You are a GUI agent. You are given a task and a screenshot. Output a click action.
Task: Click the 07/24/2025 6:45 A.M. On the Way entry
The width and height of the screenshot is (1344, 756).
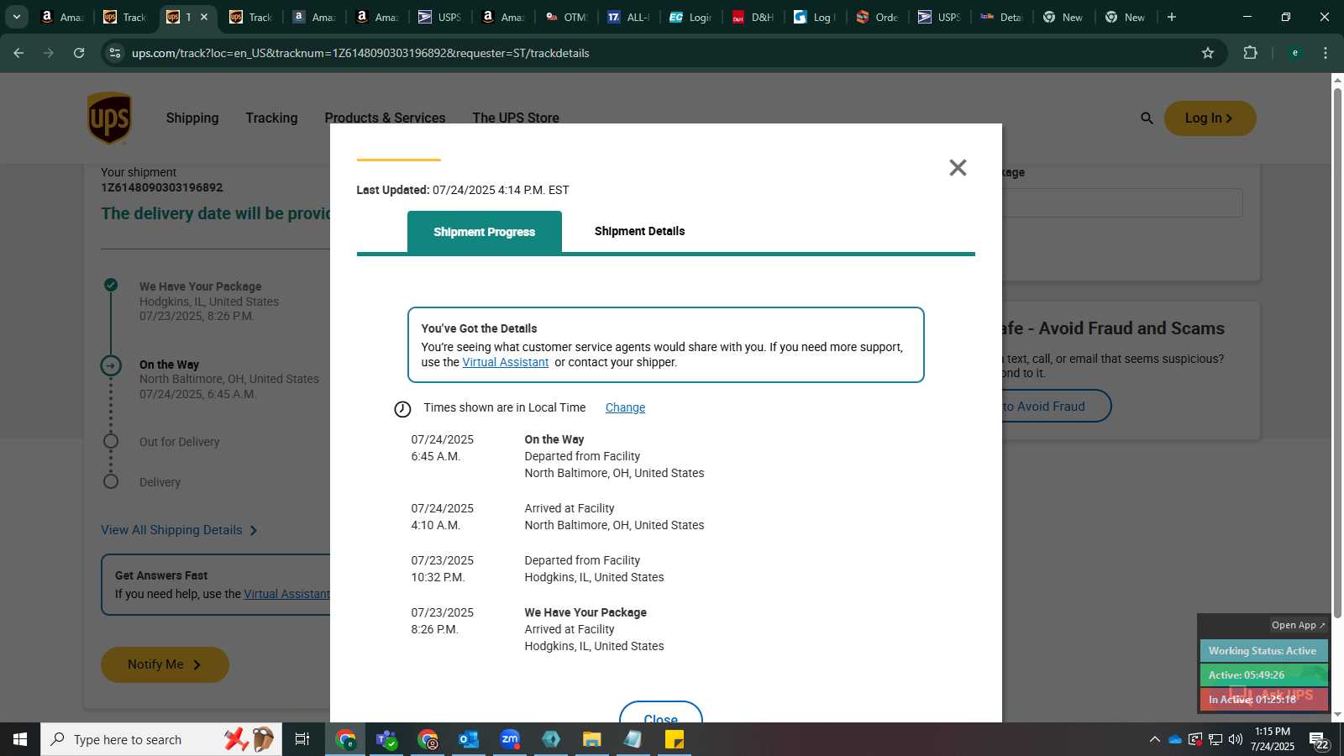click(x=558, y=456)
